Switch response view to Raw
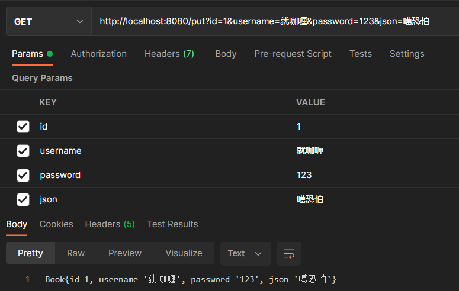Image resolution: width=459 pixels, height=291 pixels. tap(76, 253)
